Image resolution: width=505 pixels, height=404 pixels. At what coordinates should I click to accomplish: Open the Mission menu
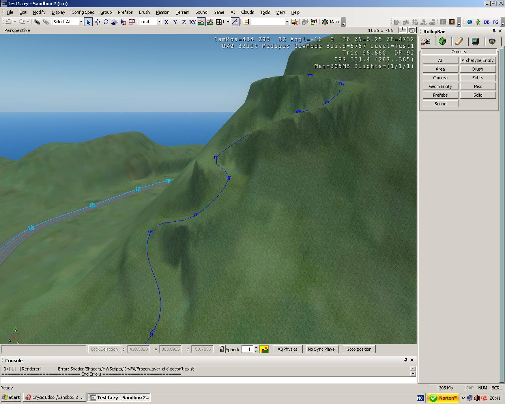pyautogui.click(x=163, y=12)
